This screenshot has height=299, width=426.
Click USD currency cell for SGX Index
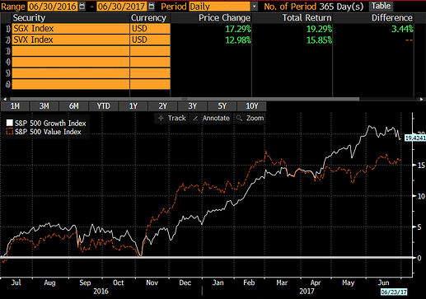pos(150,29)
